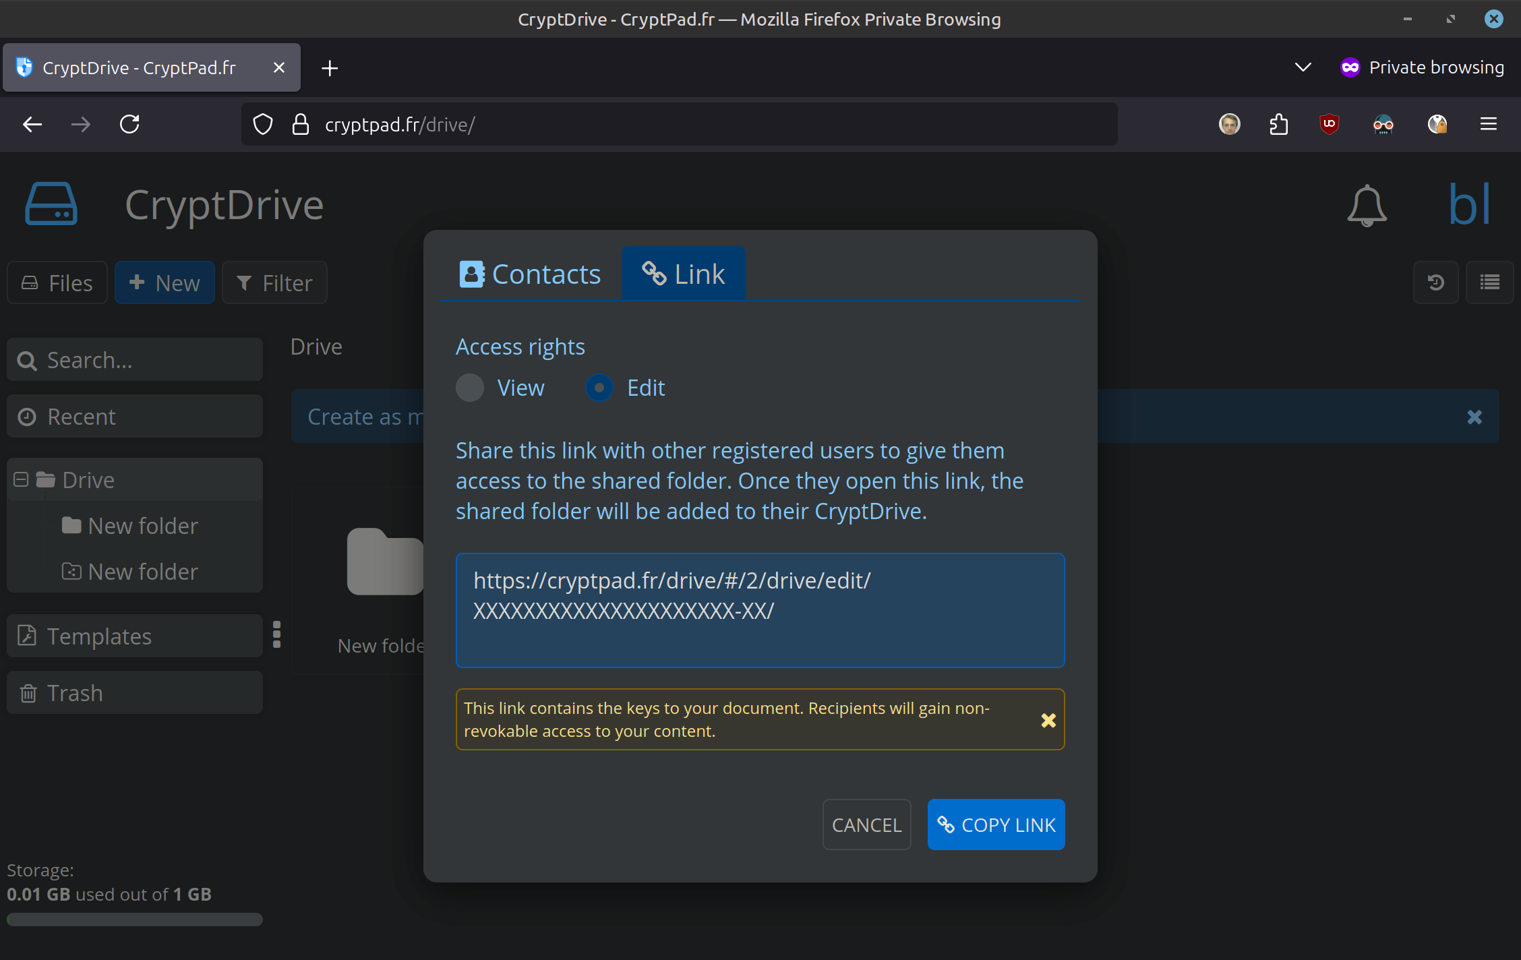Image resolution: width=1521 pixels, height=960 pixels.
Task: Dismiss the yellow warning message
Action: (x=1048, y=720)
